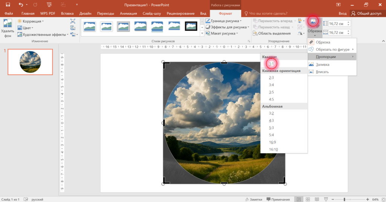
Task: Switch to the Вставка tab
Action: [x=67, y=14]
